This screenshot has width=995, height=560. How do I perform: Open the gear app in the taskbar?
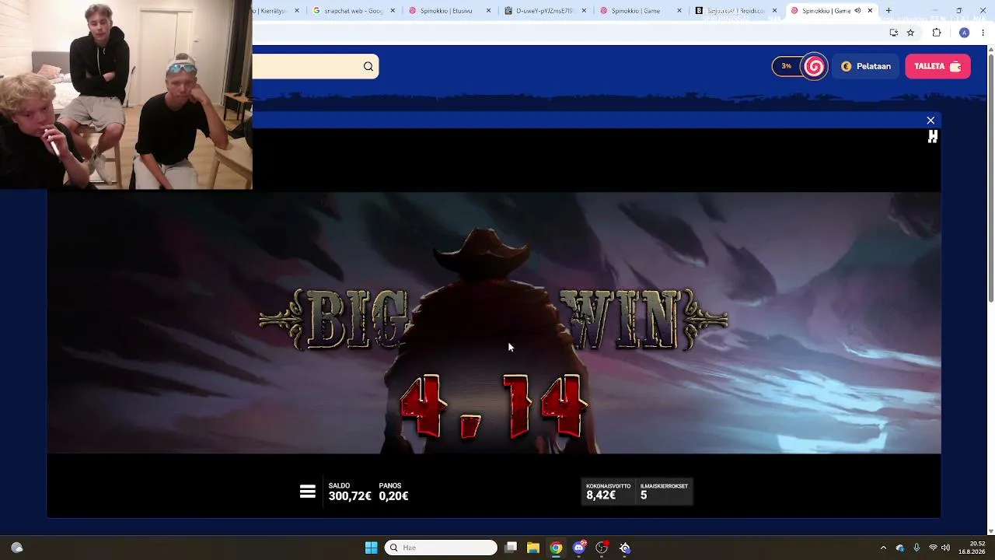[625, 548]
